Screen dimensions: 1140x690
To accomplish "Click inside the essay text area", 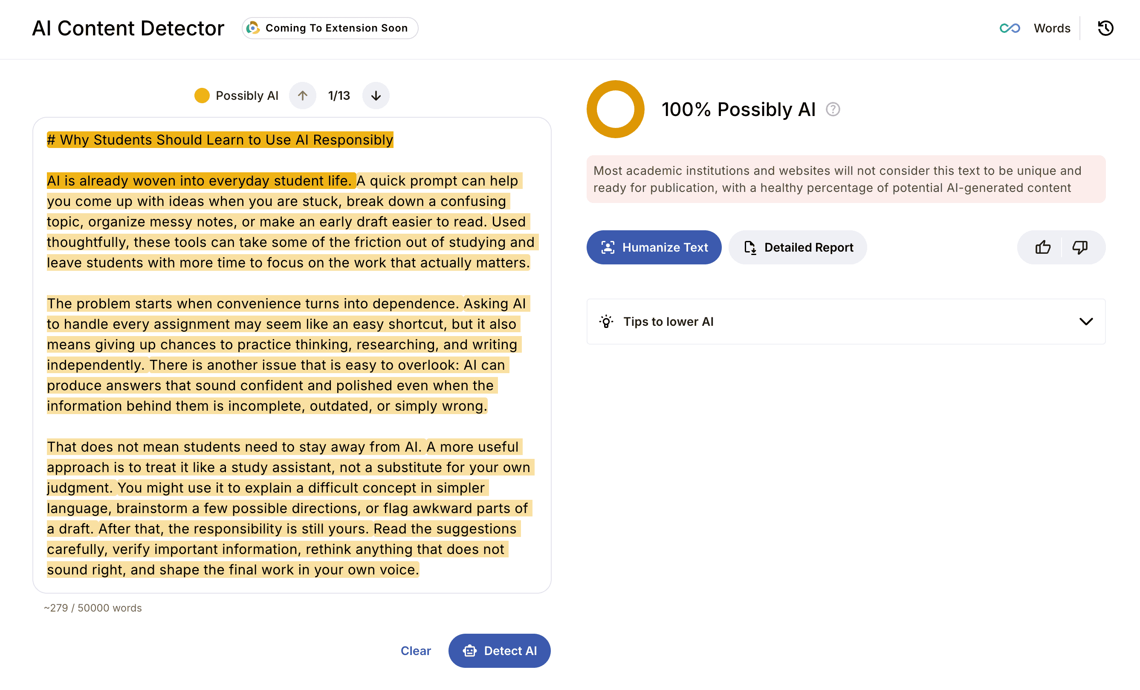I will tap(292, 355).
